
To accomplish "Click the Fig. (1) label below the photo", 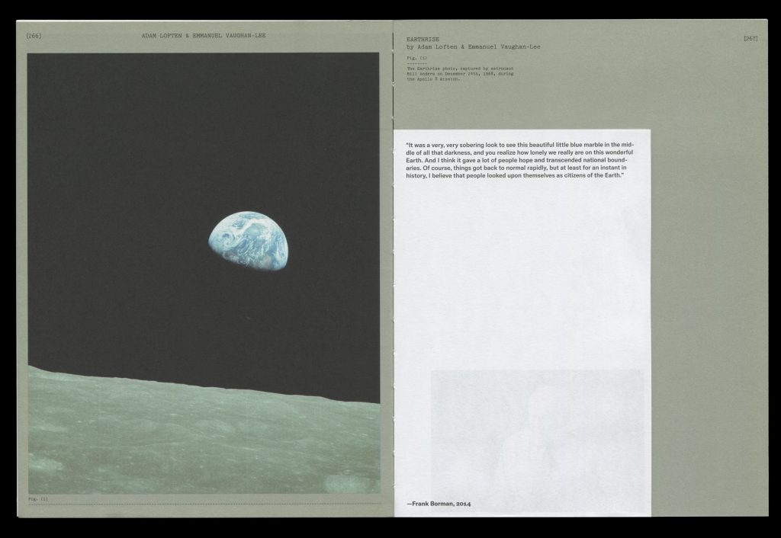I will coord(37,499).
